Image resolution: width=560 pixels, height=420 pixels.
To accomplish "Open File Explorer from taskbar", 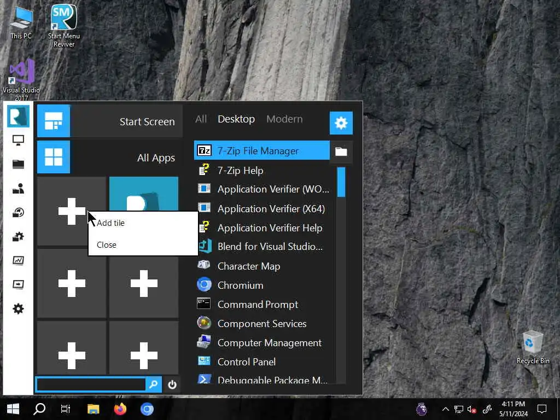I will [x=93, y=409].
